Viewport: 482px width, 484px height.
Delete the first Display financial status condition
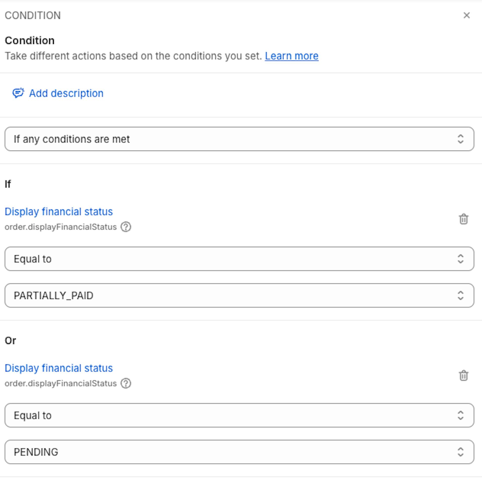coord(463,219)
